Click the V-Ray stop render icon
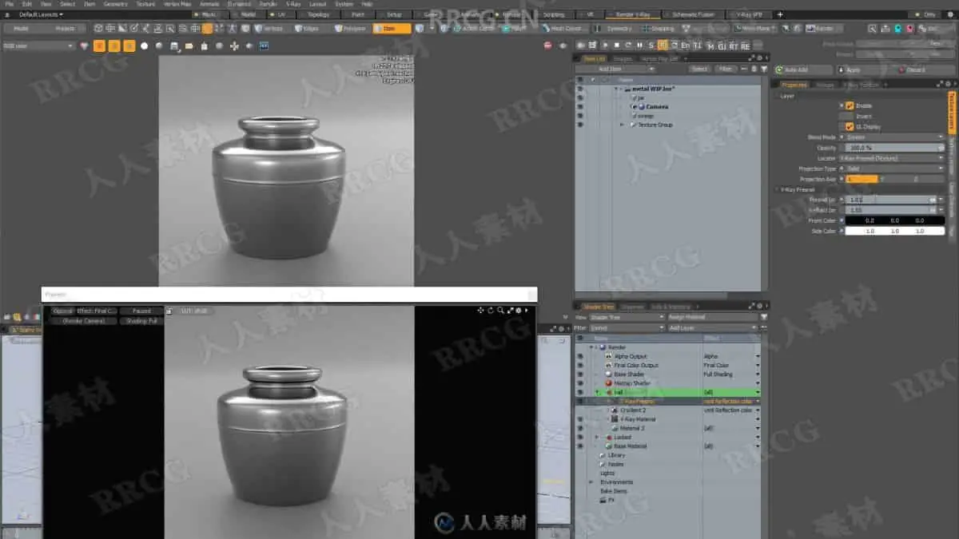 [x=616, y=46]
